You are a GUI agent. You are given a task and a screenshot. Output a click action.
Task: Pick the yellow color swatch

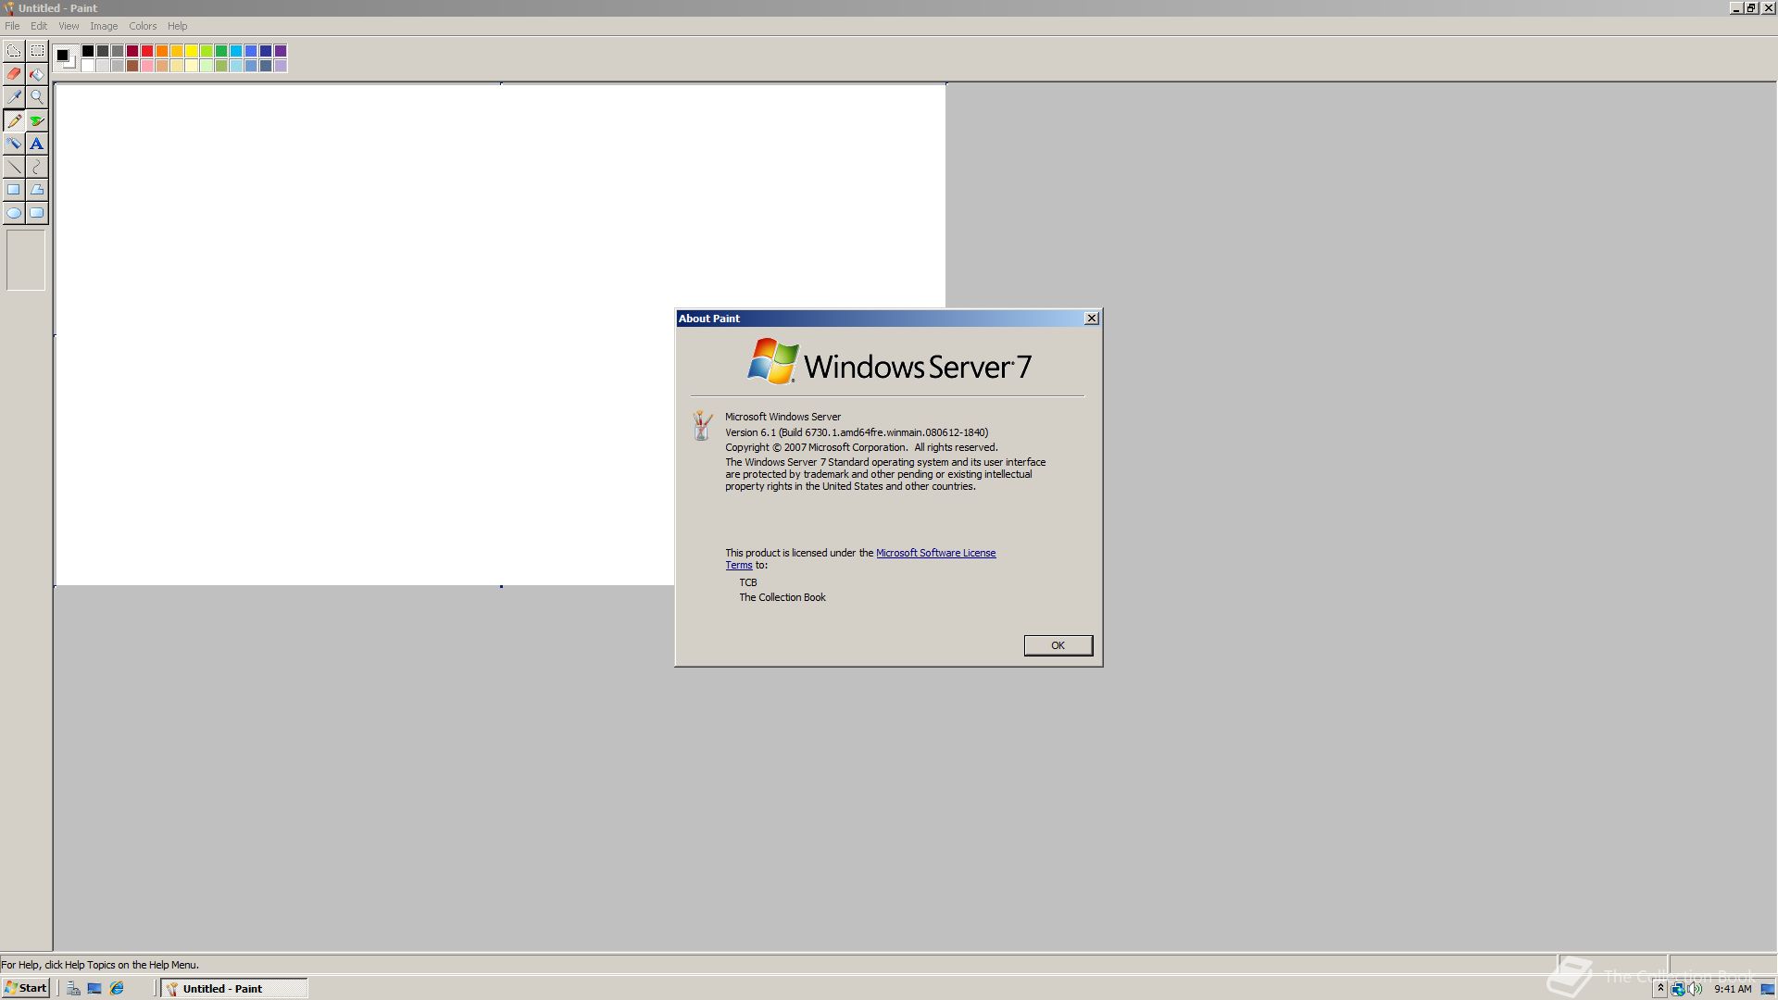[x=192, y=51]
